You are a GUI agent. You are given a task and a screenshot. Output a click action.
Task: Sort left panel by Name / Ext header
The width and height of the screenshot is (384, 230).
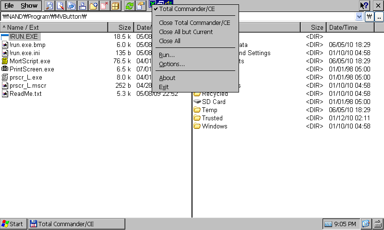[54, 27]
